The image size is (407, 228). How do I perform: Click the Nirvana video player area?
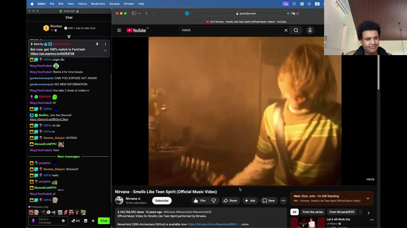245,111
